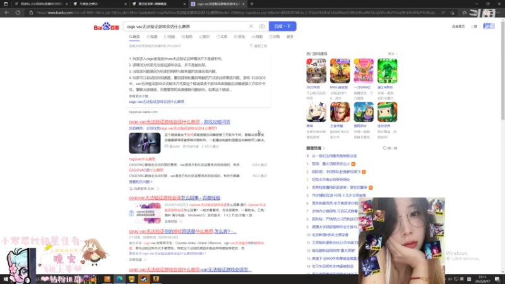Click the 百度一下 search button
Screen dimensions: 505x284
(282, 26)
